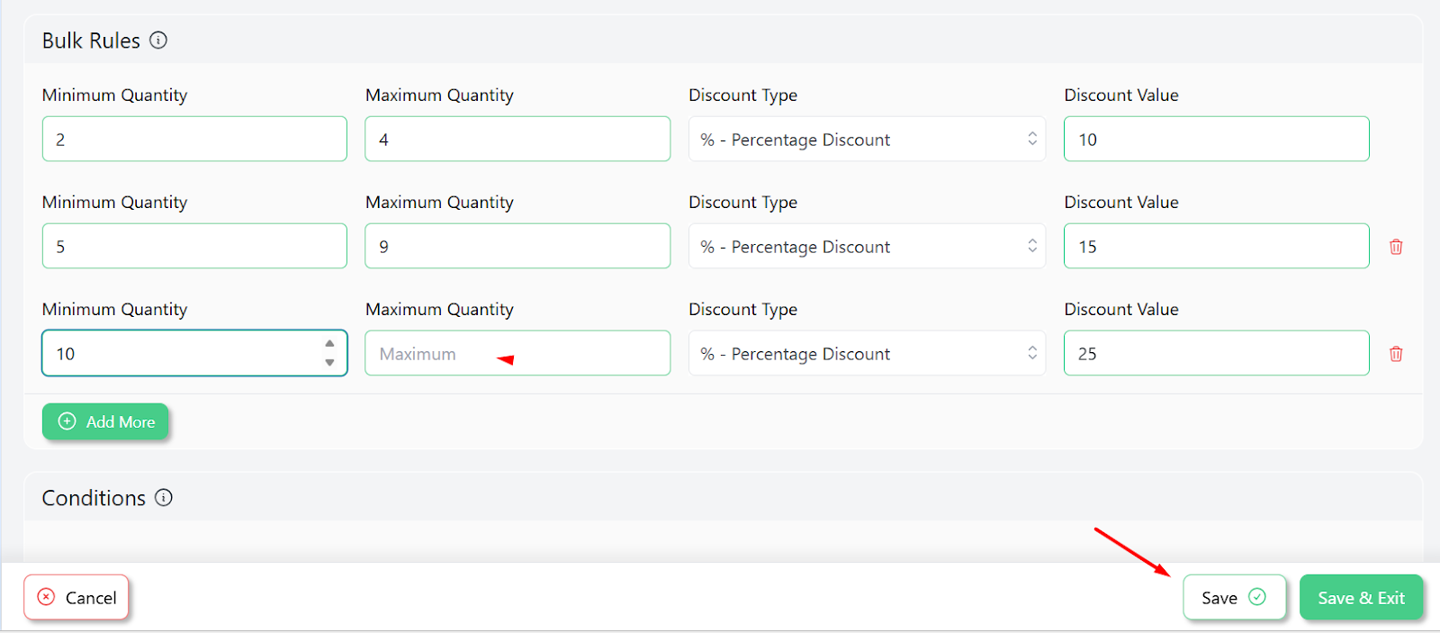
Task: Focus the Maximum Quantity field containing 4
Action: 517,140
